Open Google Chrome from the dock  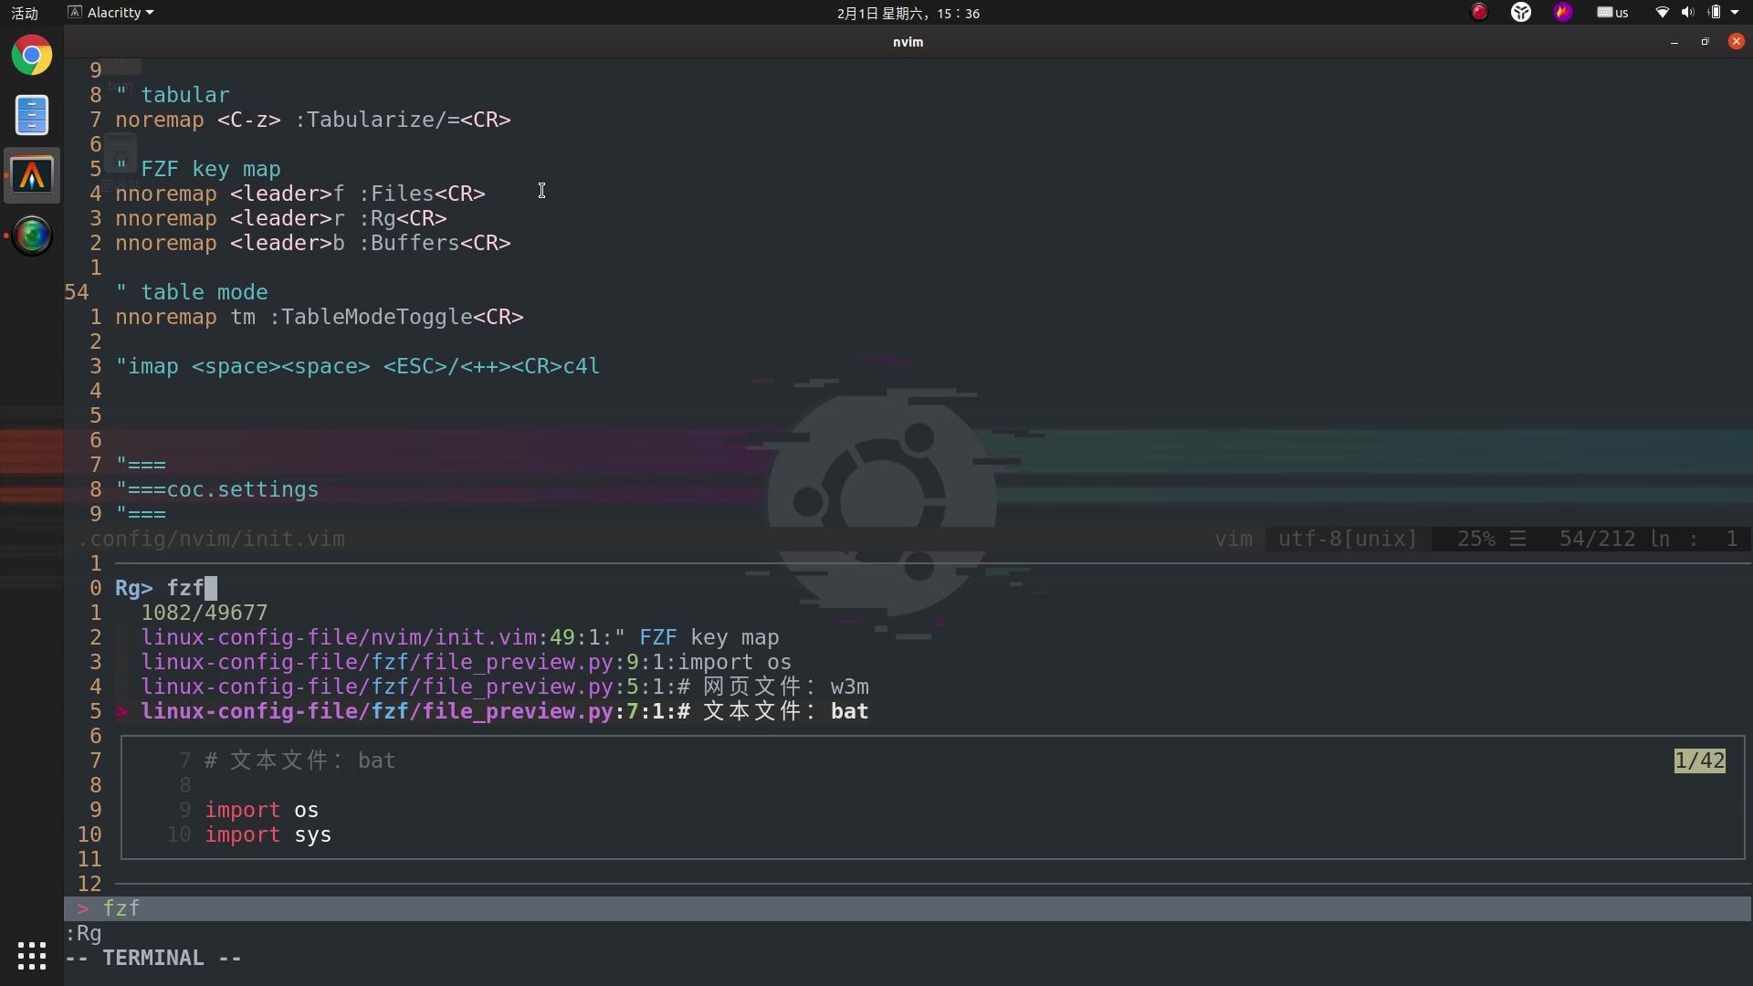pyautogui.click(x=32, y=57)
